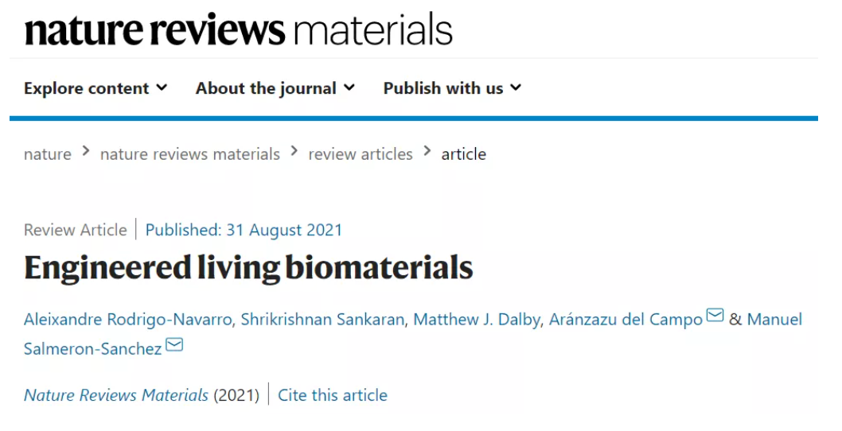Click author Manuel Salmeron-Sanchez's name

(413, 334)
